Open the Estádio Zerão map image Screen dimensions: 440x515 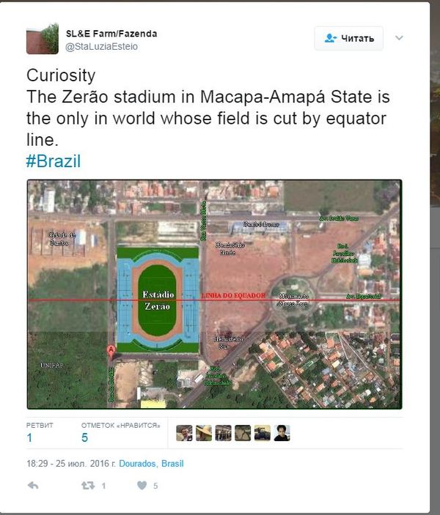[x=214, y=294]
